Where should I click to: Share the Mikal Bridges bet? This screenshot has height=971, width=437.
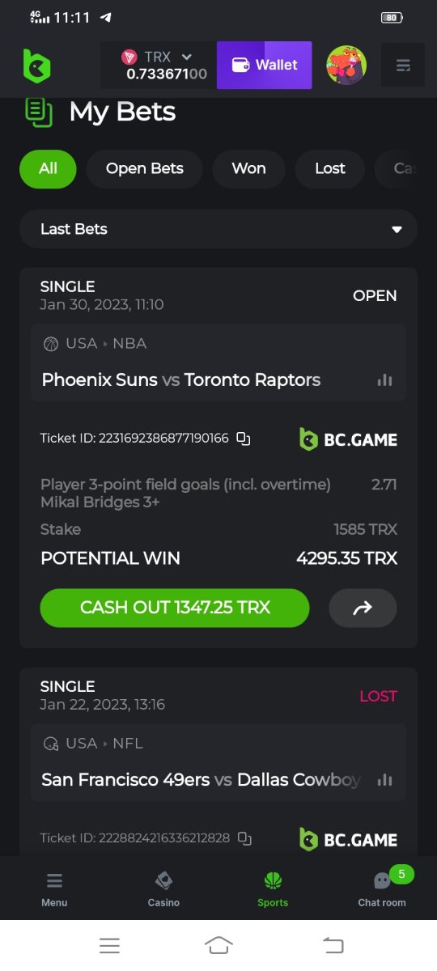[363, 608]
